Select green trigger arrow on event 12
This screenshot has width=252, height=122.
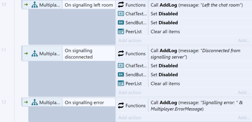26,102
